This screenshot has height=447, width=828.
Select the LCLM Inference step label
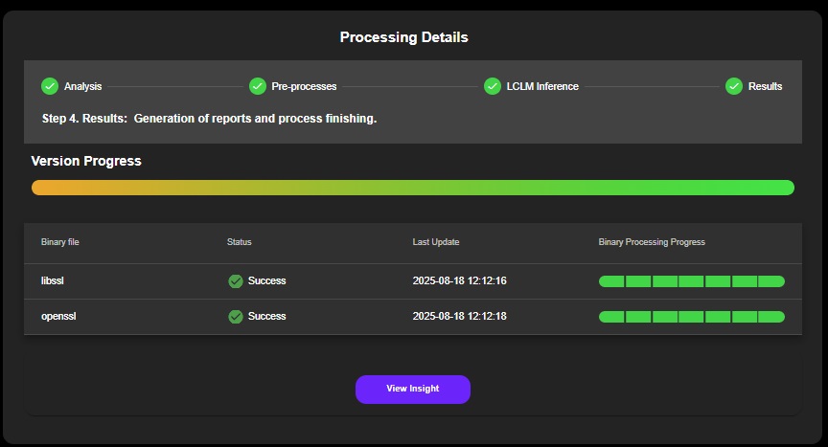pos(542,86)
